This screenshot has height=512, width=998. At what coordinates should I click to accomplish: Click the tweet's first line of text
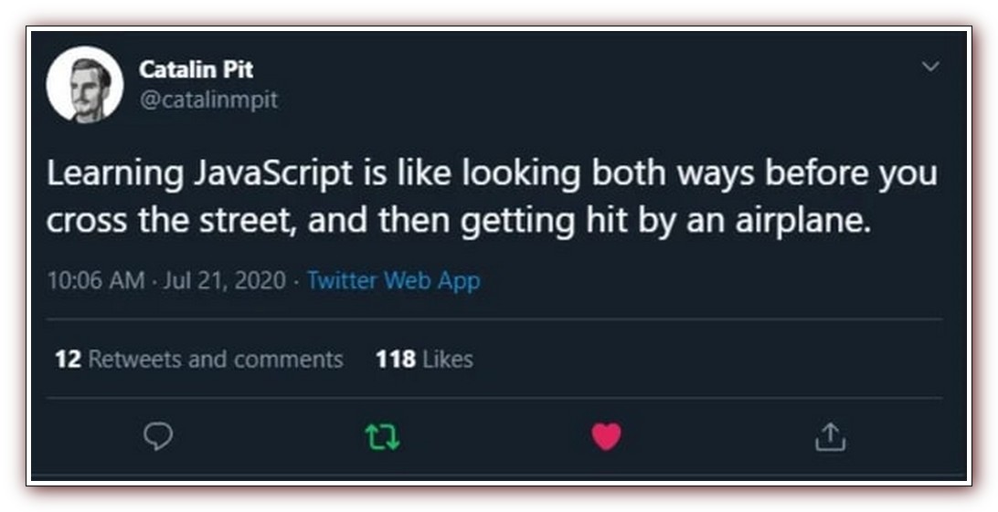(x=492, y=175)
